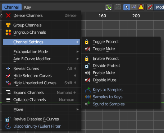Toggle only selected cursor filter icon
Screen dimensions: 164x133
click(127, 7)
